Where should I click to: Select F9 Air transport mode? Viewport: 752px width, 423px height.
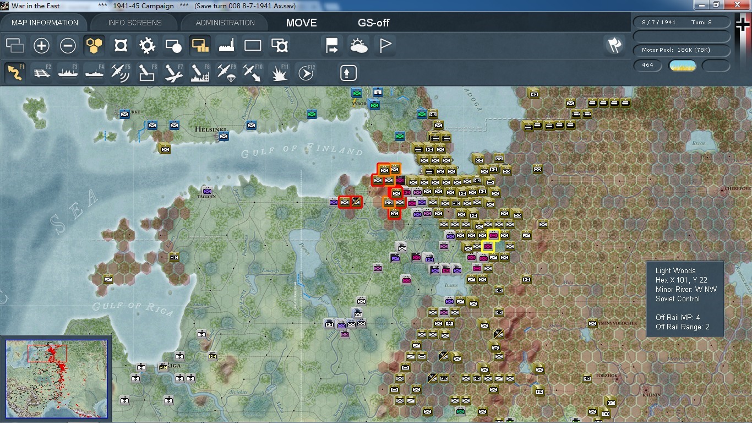click(226, 72)
